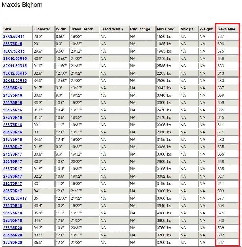Select the 275/65R20 size link
Viewport: 242px width, 247px height.
[13, 228]
